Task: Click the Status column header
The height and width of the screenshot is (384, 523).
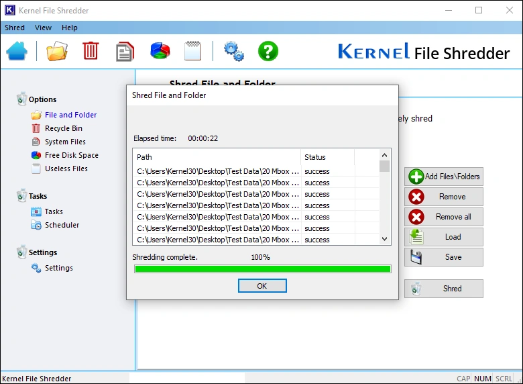Action: coord(327,157)
